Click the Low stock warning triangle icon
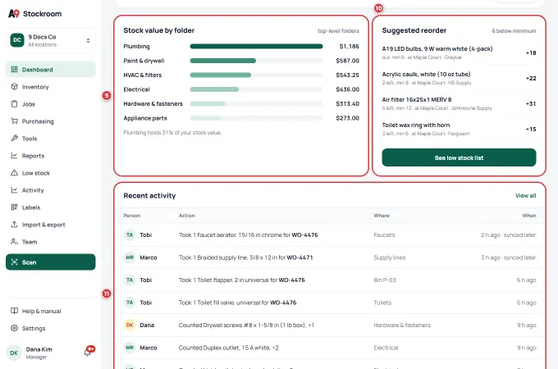The image size is (558, 369). (14, 173)
